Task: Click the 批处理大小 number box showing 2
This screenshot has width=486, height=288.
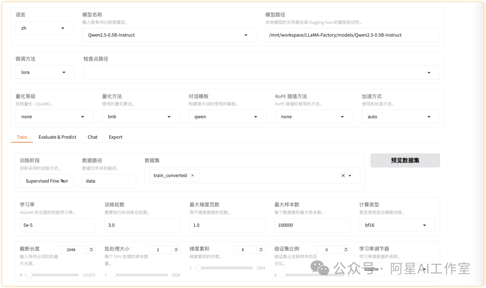Action: coord(160,250)
